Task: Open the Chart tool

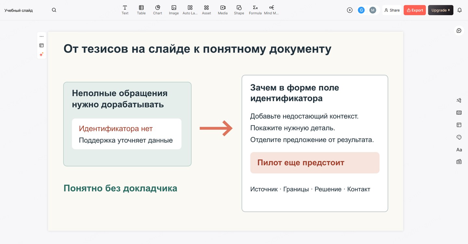Action: (158, 10)
